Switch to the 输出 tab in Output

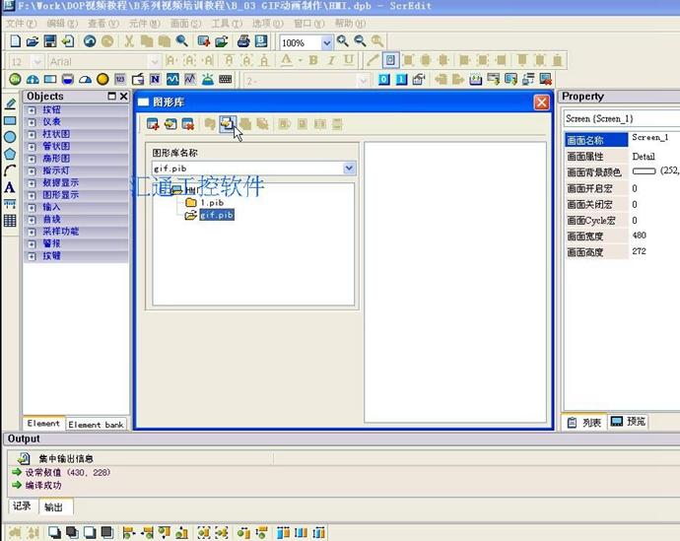(54, 507)
